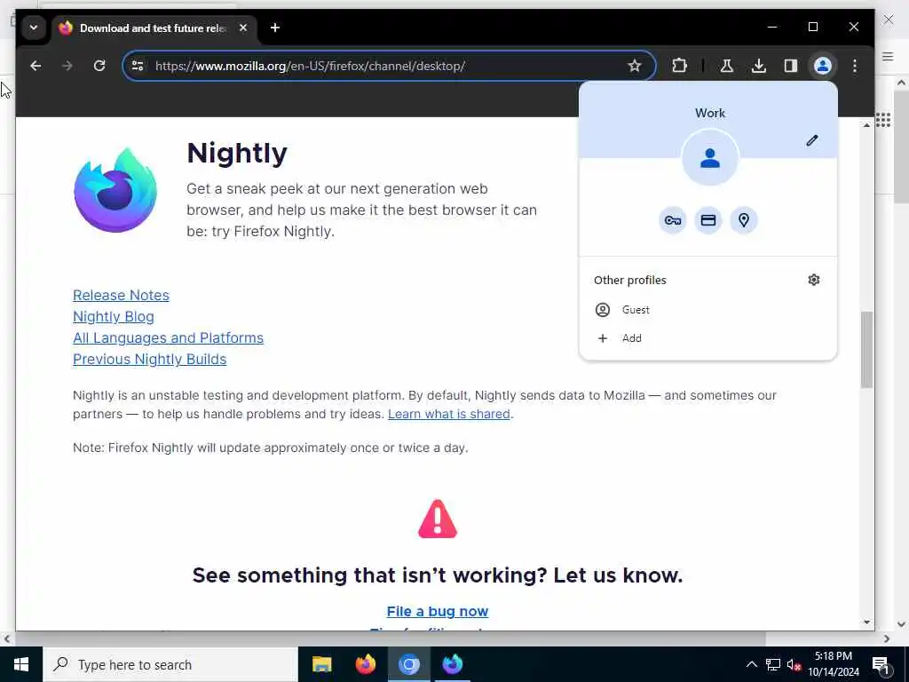Open a Guest profile window
The image size is (909, 682).
(x=707, y=310)
